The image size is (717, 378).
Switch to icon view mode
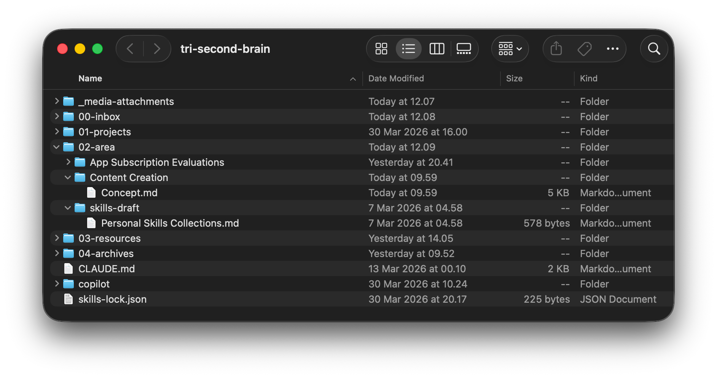(x=381, y=49)
